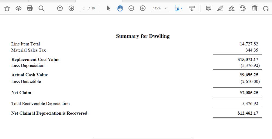Go to the previous page with up arrow
272x139 pixels.
coord(60,8)
